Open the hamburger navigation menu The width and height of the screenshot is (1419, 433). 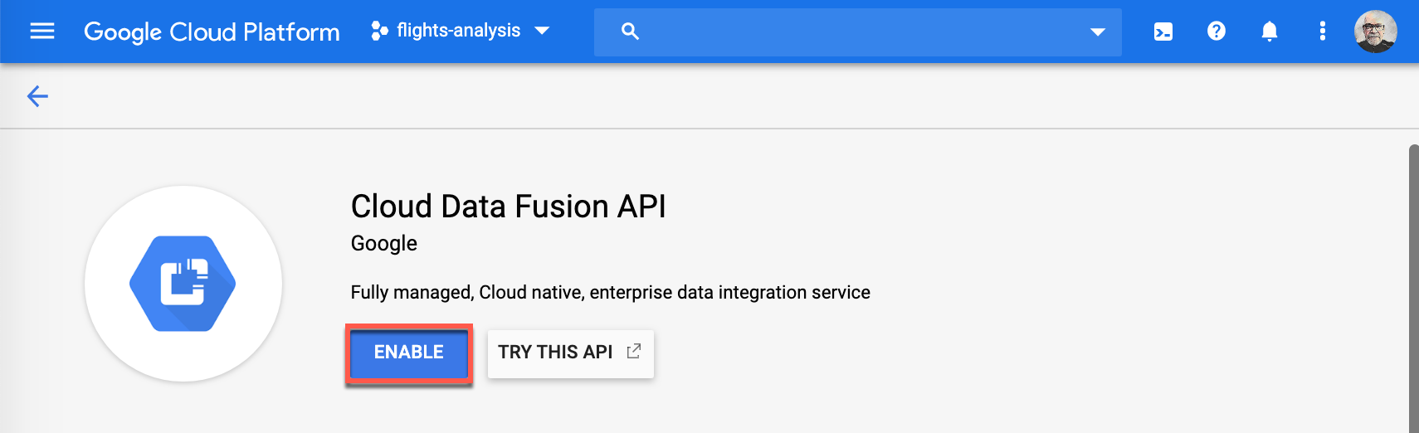click(41, 32)
